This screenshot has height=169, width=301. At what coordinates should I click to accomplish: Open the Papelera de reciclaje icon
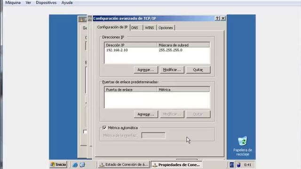(243, 146)
